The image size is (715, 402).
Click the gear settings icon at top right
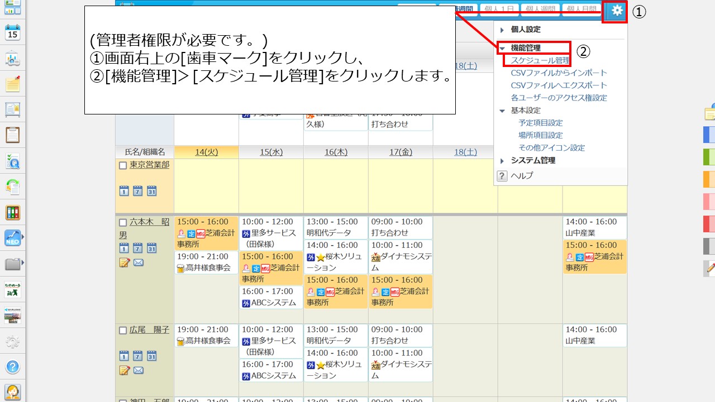pyautogui.click(x=616, y=11)
